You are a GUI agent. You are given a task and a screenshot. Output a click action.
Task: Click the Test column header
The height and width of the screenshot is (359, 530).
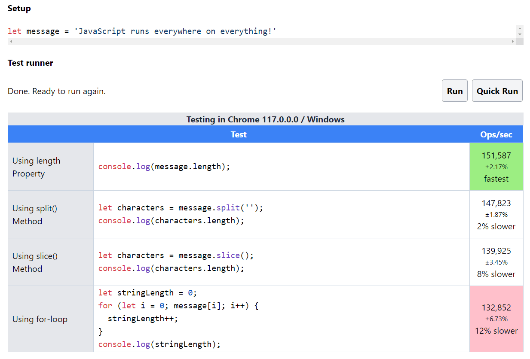(x=239, y=134)
